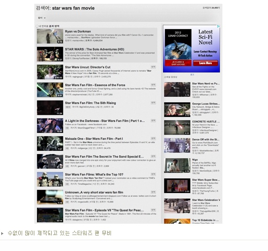Open Star Wars Uncut: Director's Cut title
Image resolution: width=268 pixels, height=251 pixels.
(x=87, y=67)
